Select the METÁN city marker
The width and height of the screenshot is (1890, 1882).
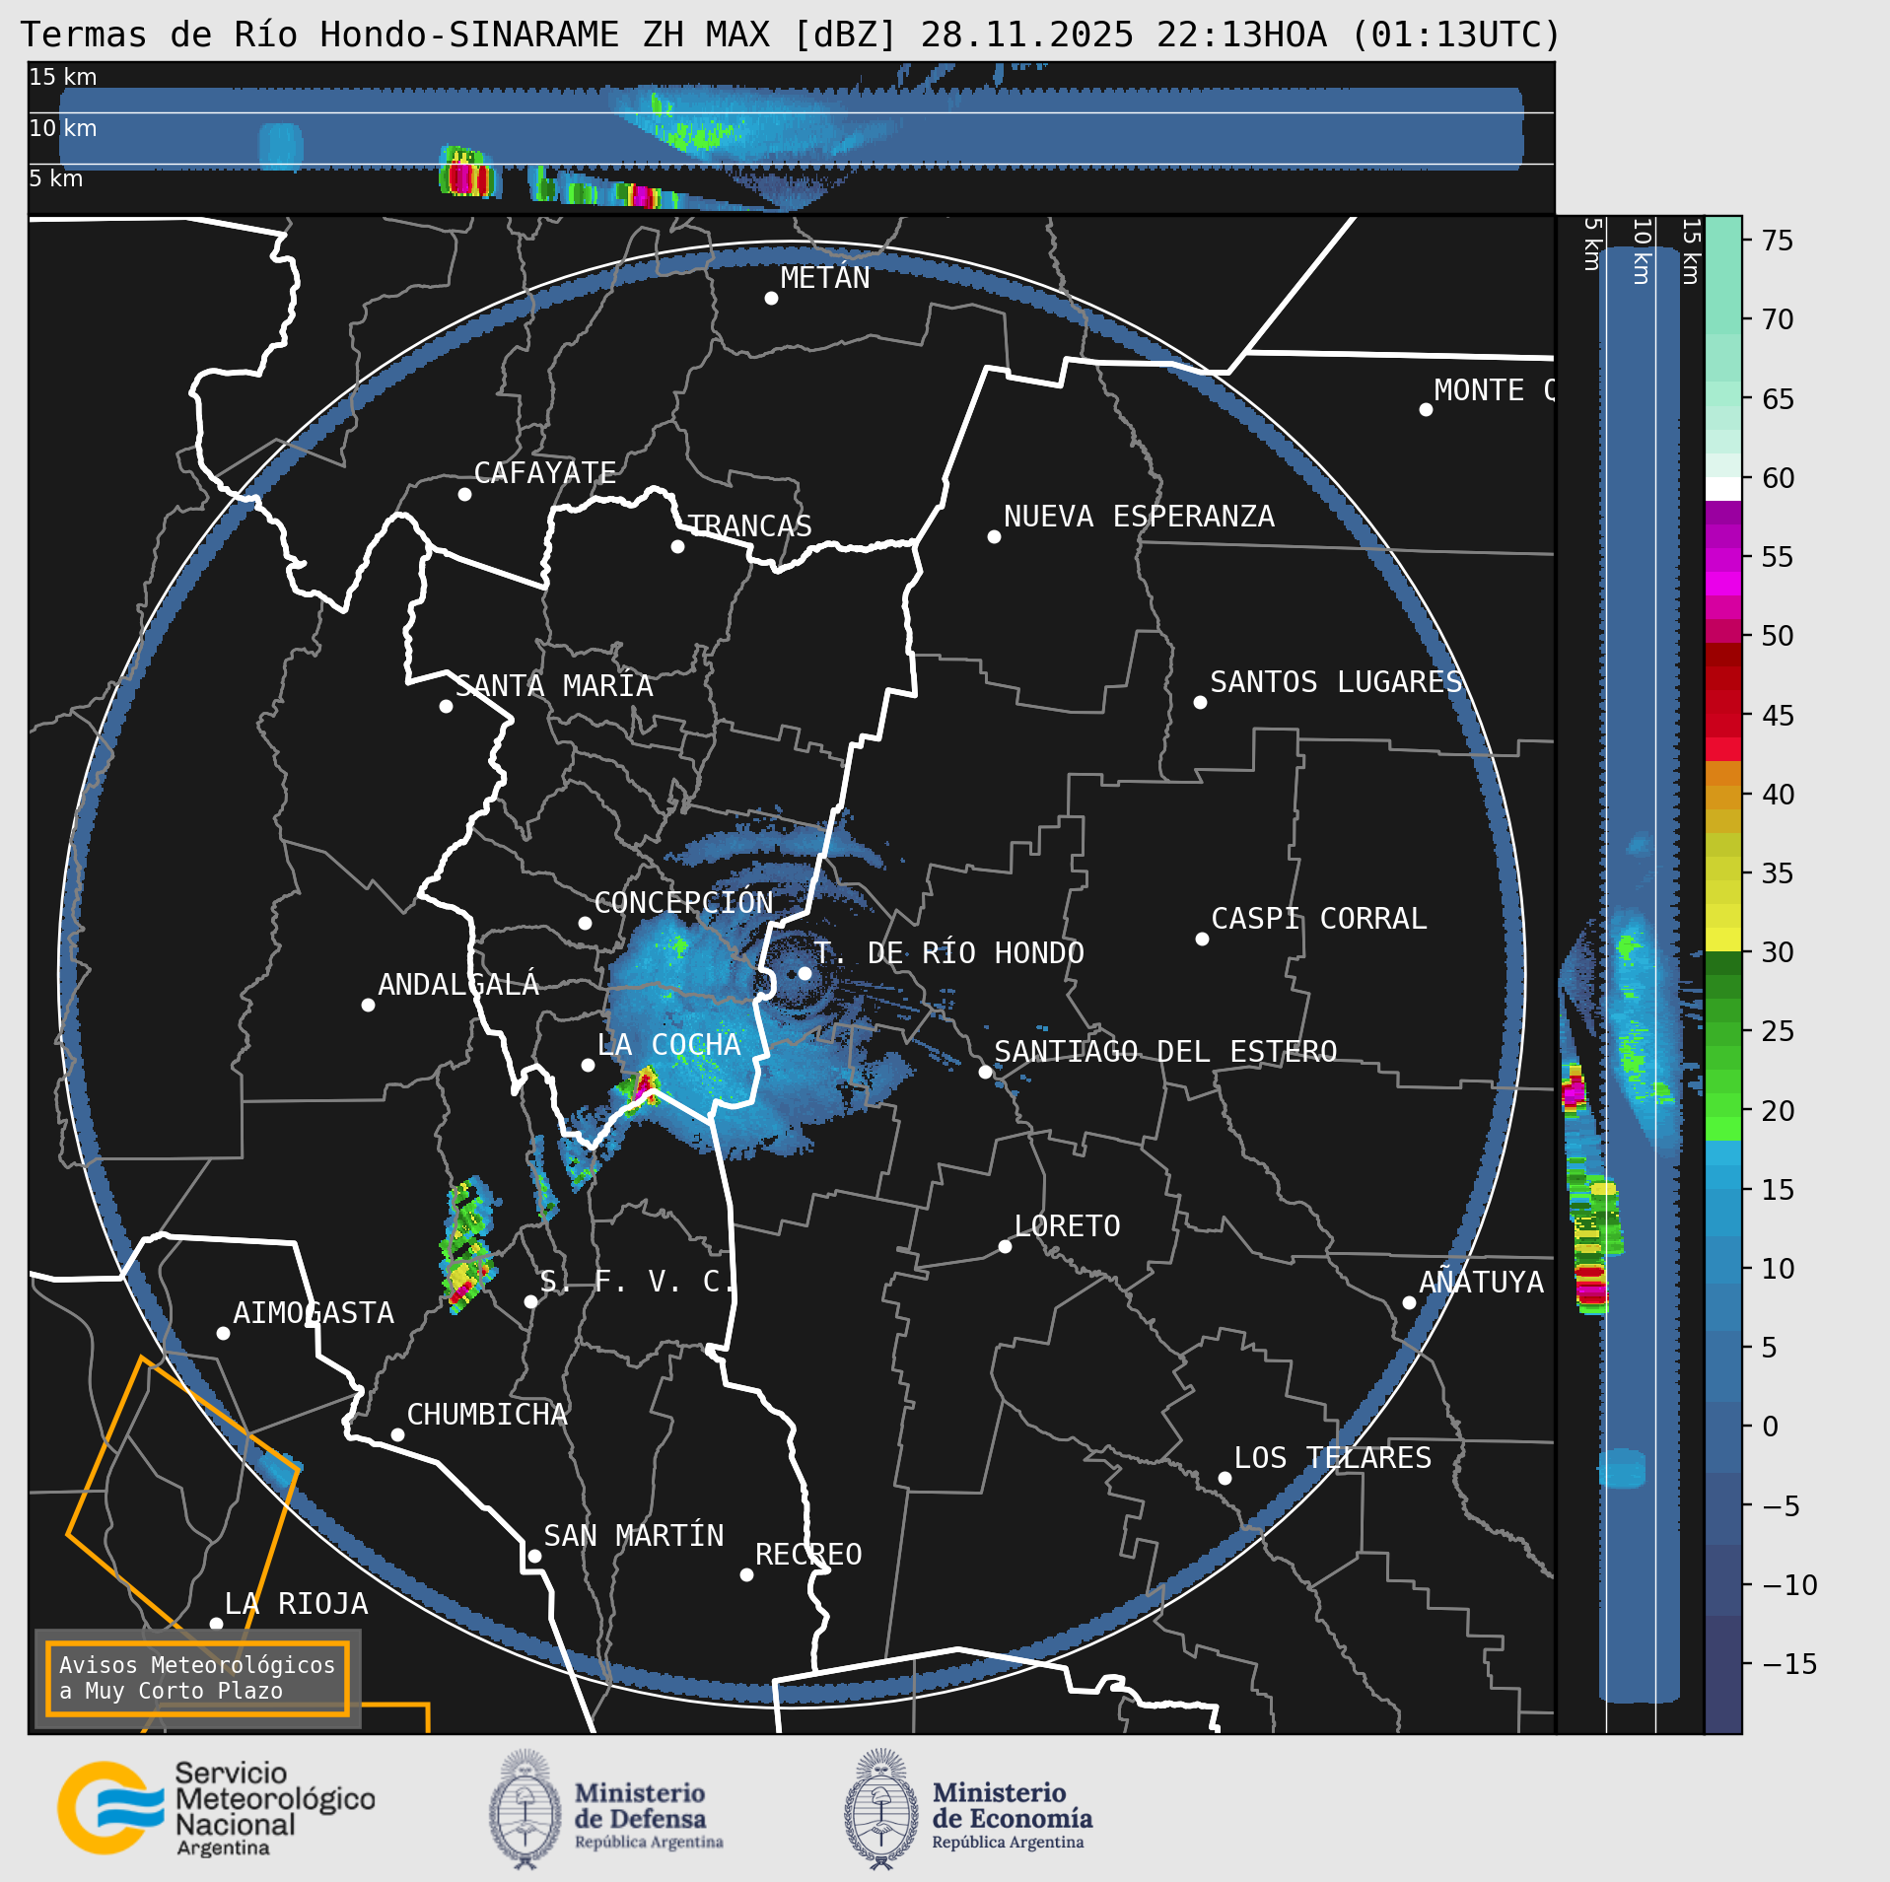point(771,298)
